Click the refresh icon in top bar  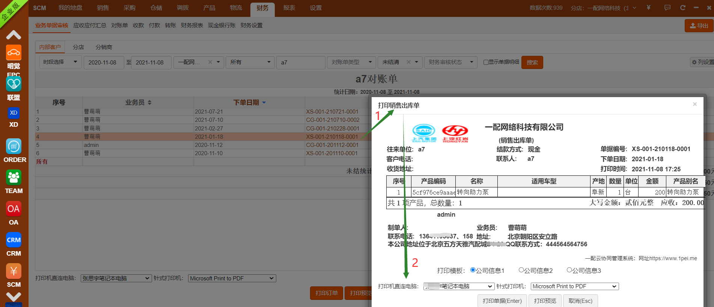683,7
